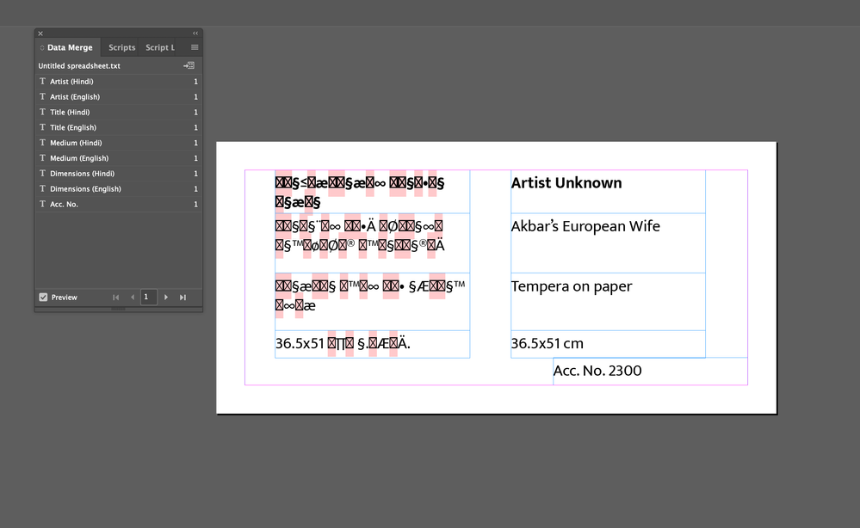Open the Data Merge panel menu

coord(195,47)
